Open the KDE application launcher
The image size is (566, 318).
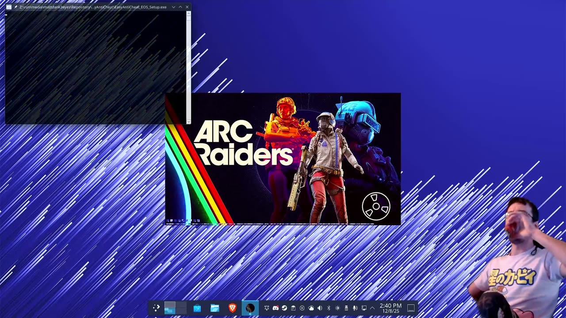point(156,308)
